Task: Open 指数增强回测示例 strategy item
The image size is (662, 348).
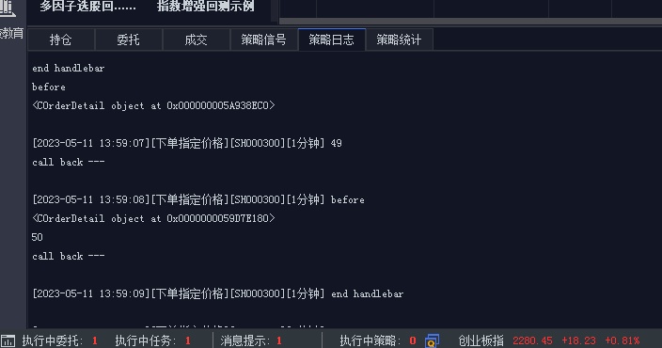Action: [206, 7]
